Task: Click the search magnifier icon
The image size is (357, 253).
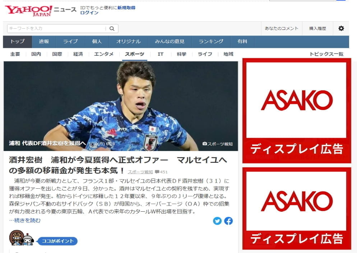Action: coord(112,28)
